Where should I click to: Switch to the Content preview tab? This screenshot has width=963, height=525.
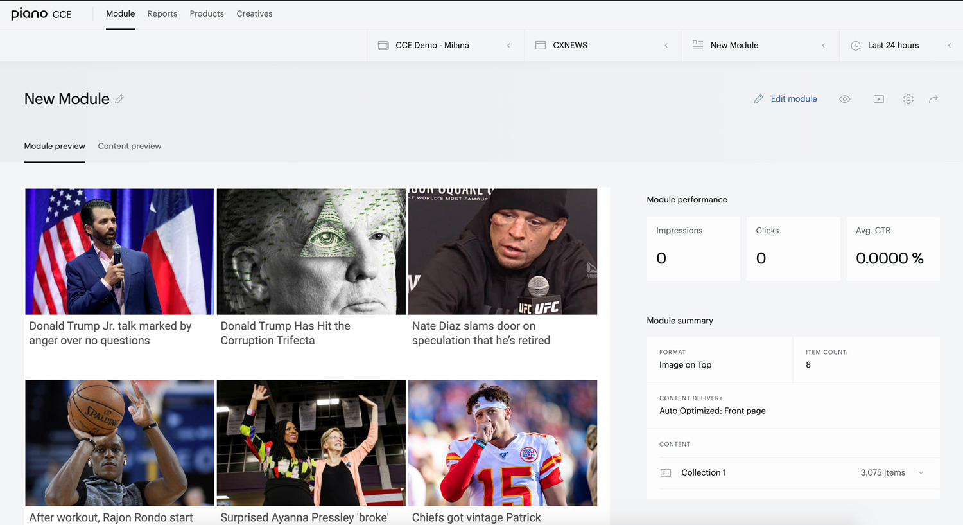[130, 146]
